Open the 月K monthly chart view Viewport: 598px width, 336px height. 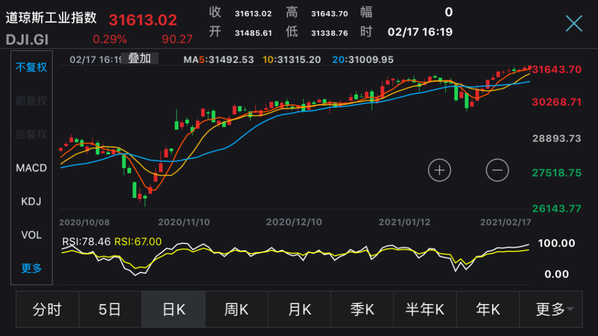(x=299, y=309)
